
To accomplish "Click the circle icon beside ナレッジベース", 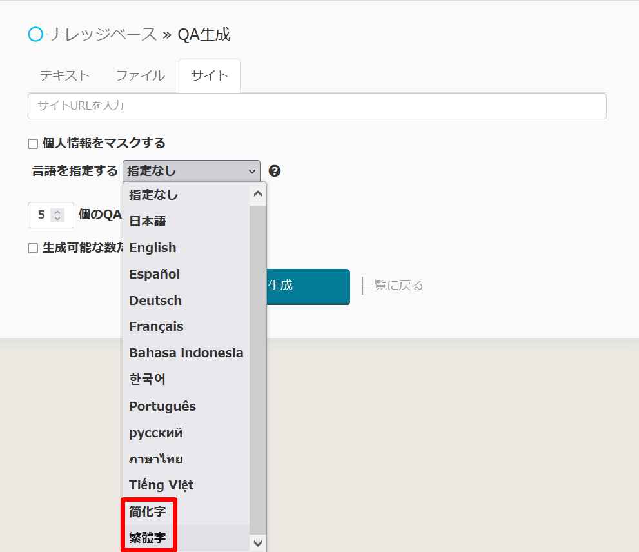I will pos(35,34).
